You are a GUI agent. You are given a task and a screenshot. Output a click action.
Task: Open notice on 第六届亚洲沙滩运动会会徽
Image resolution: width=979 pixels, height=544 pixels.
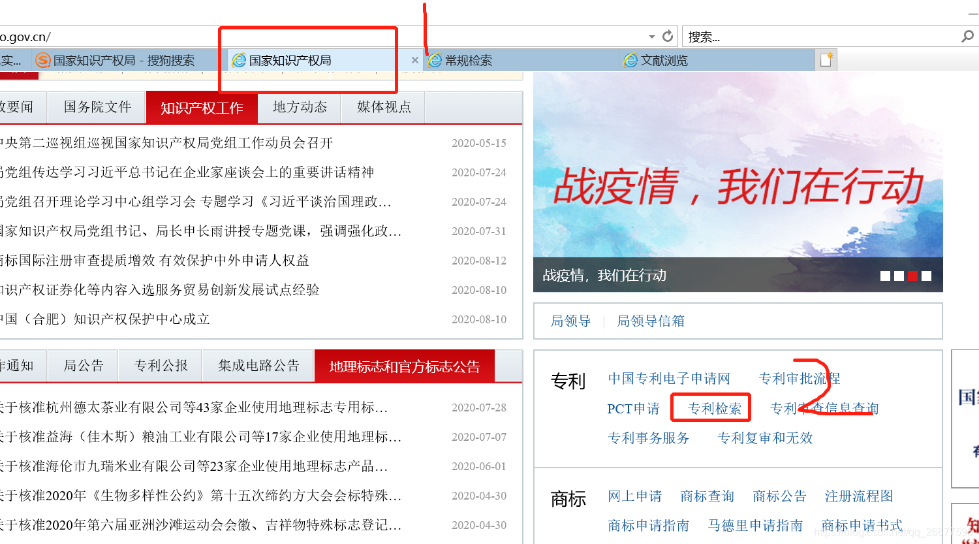(201, 525)
